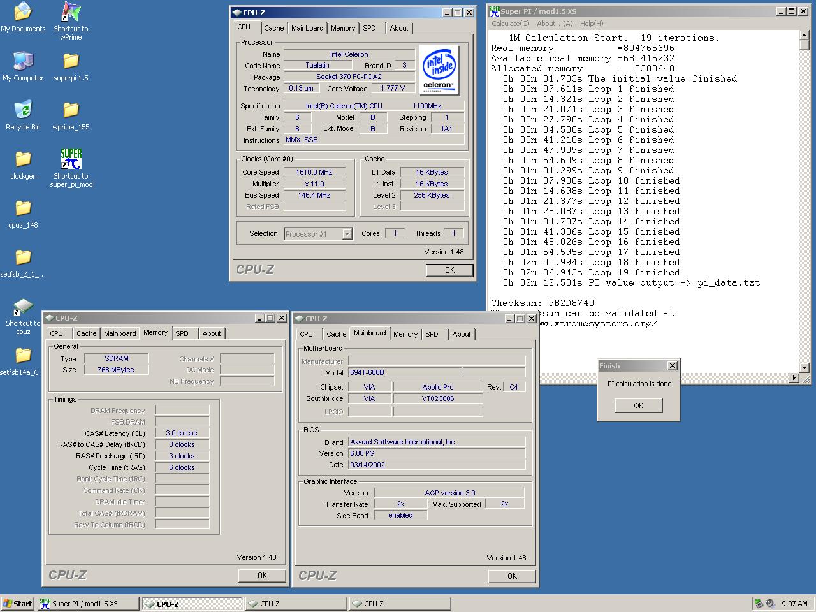Click the BIOS Date 03/14/2002 field
The height and width of the screenshot is (612, 816).
[x=437, y=465]
